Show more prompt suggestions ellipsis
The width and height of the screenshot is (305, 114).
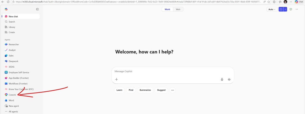click(x=173, y=90)
